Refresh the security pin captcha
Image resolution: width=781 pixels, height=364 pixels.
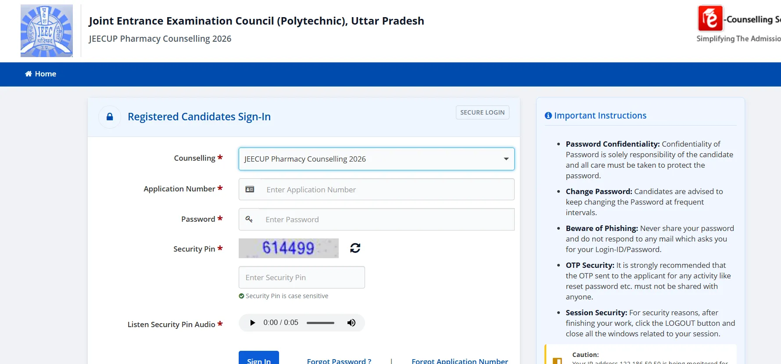tap(355, 248)
